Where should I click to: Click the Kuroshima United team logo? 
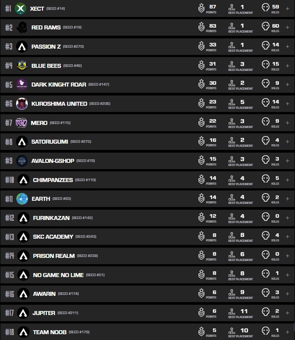point(22,104)
